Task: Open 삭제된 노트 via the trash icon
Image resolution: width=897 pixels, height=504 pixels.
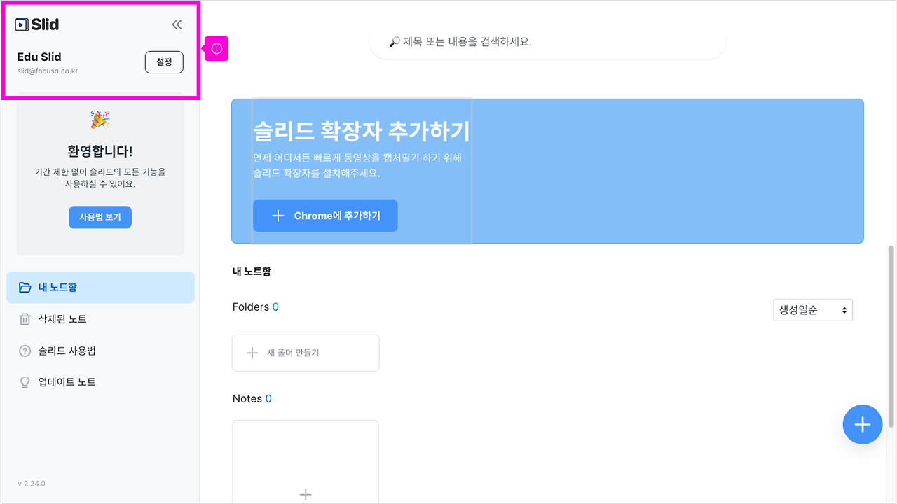Action: (x=24, y=318)
